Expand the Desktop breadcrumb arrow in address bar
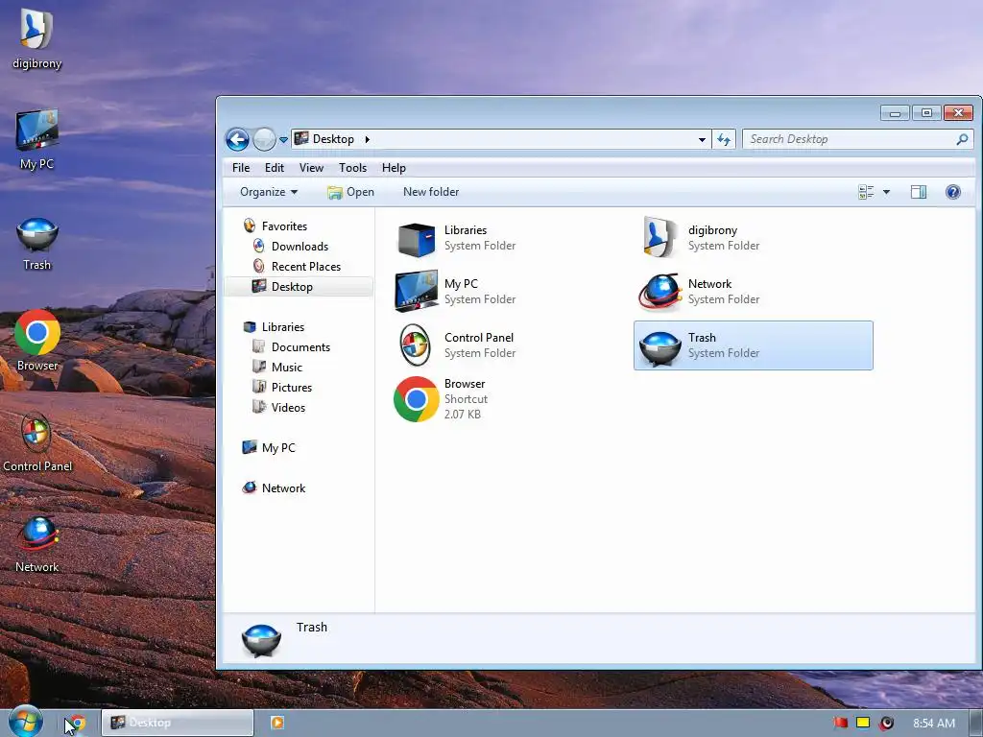The image size is (983, 737). (368, 139)
